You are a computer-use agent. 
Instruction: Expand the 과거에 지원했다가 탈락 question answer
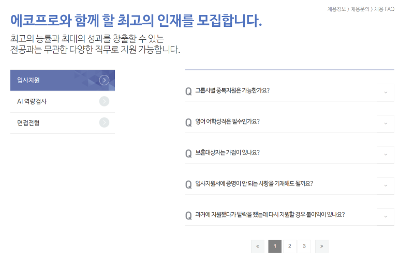coord(386,217)
